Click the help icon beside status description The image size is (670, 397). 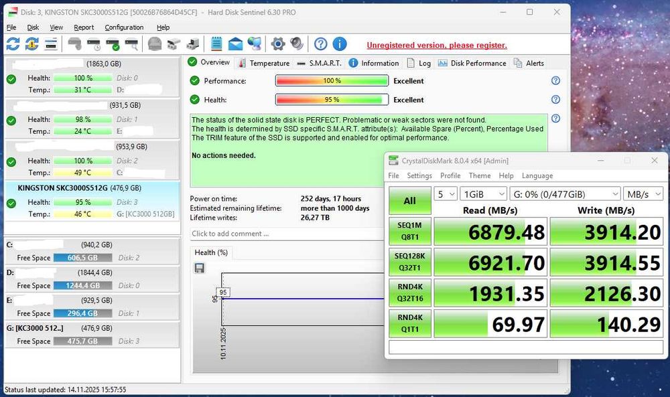(x=555, y=118)
